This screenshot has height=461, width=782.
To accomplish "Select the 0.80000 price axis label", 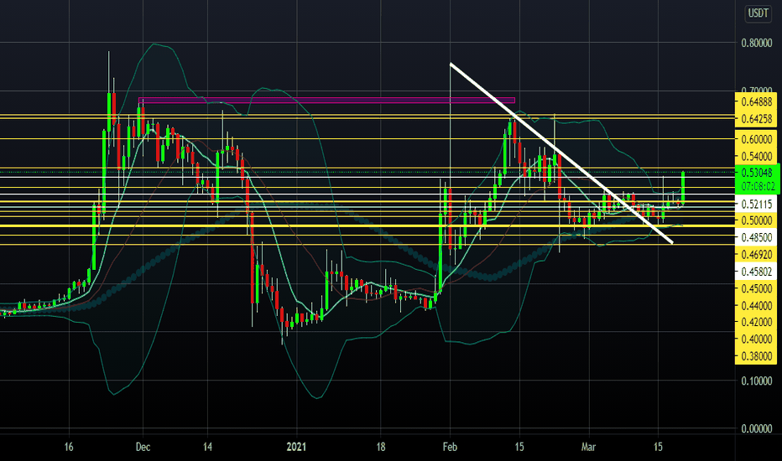I will (x=757, y=44).
